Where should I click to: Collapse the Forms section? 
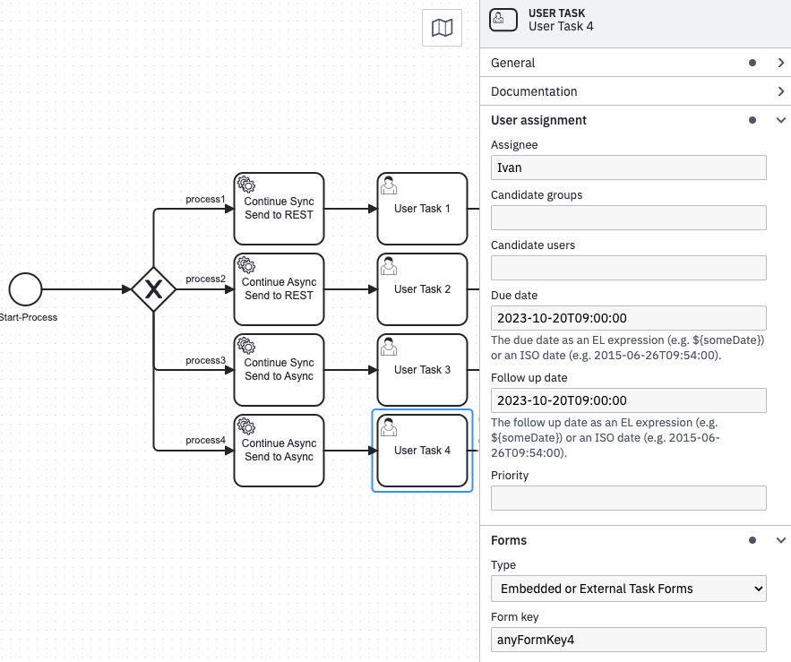point(781,540)
